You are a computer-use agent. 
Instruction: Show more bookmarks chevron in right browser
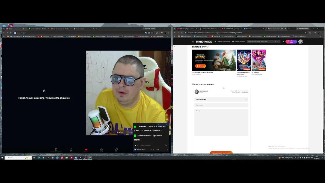[321, 36]
